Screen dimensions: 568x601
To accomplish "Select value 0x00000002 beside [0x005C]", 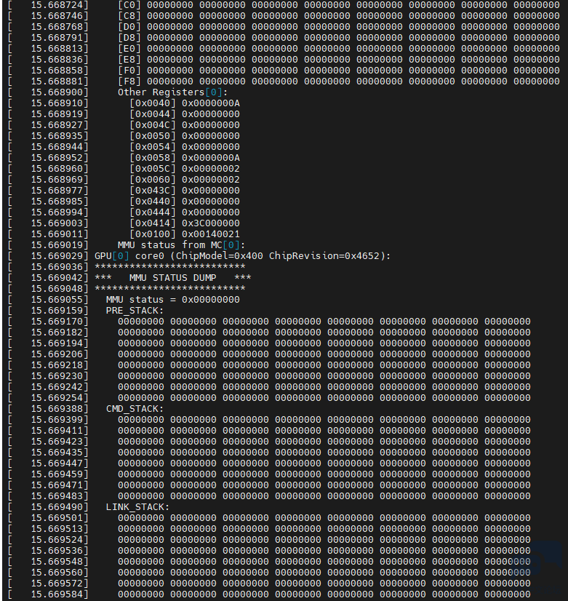I will [x=211, y=169].
